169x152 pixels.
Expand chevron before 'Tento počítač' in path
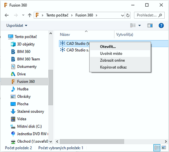[x=42, y=15]
